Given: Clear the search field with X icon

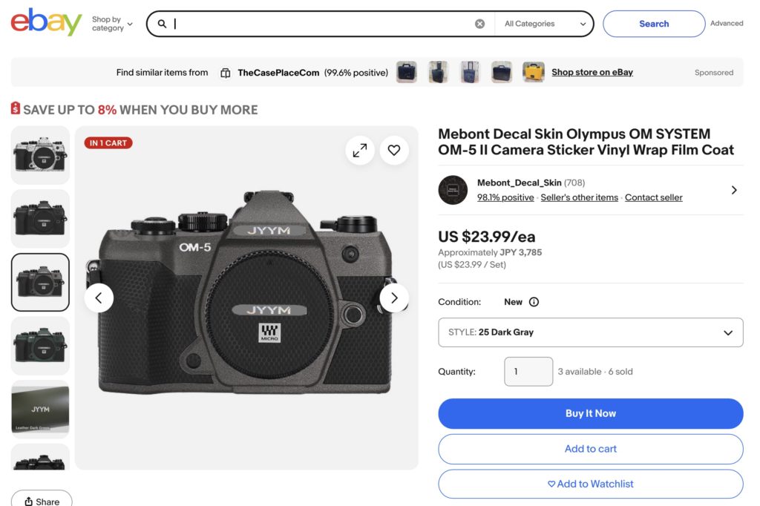Looking at the screenshot, I should tap(479, 24).
